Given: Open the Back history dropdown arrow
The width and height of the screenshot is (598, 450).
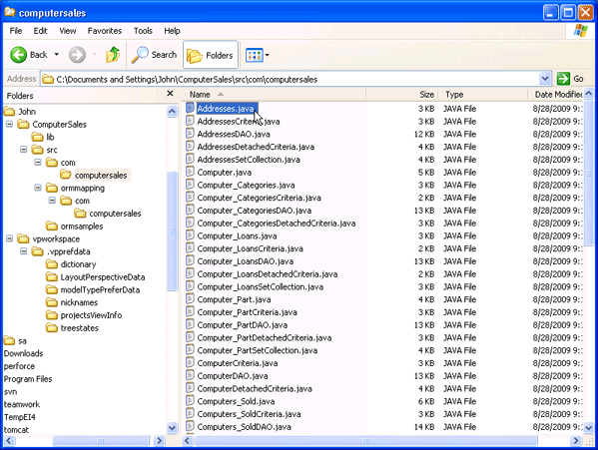Looking at the screenshot, I should pyautogui.click(x=57, y=55).
